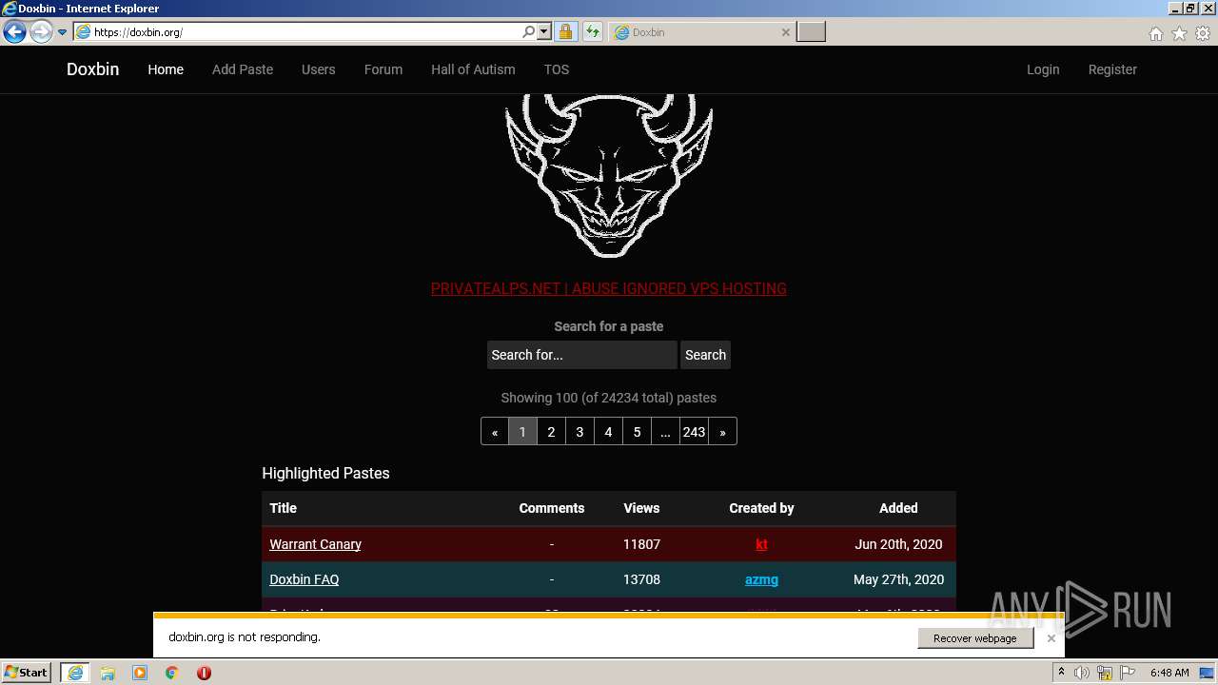Dismiss the not responding notification bar
The height and width of the screenshot is (685, 1218).
1051,638
